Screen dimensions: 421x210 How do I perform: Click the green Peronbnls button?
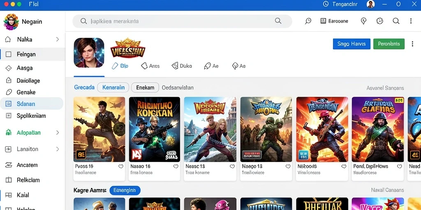click(389, 44)
